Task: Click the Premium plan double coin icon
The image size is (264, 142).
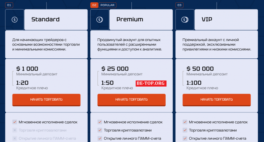Action: [x=100, y=20]
